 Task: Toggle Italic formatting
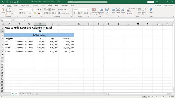[22, 13]
